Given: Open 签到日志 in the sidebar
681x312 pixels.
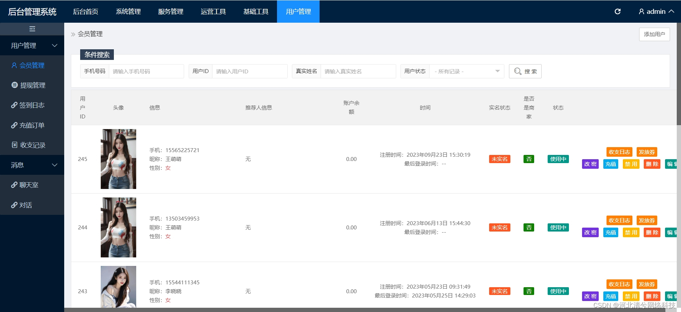Looking at the screenshot, I should tap(32, 105).
